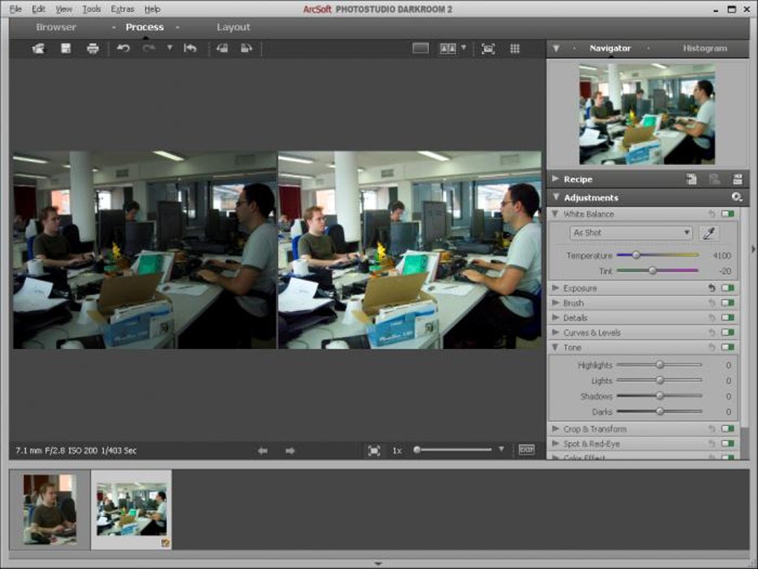Viewport: 758px width, 569px height.
Task: Click the paste settings toolbar icon
Action: 247,48
